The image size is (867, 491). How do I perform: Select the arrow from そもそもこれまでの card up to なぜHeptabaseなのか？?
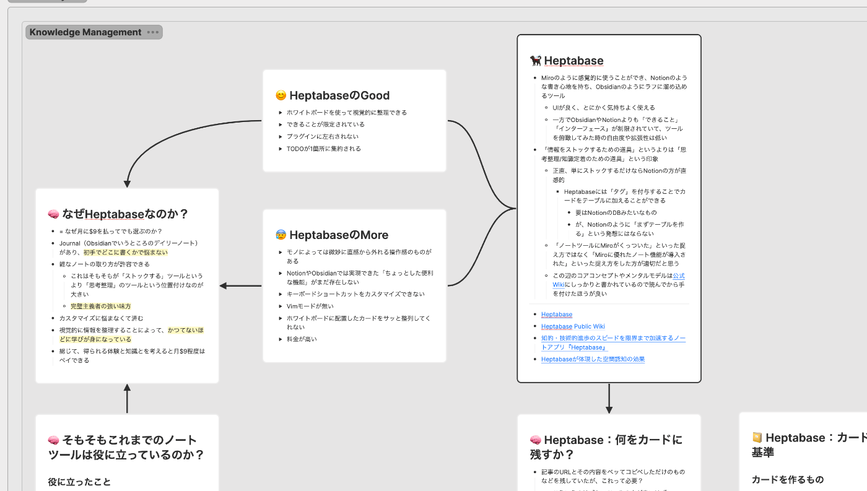point(127,399)
